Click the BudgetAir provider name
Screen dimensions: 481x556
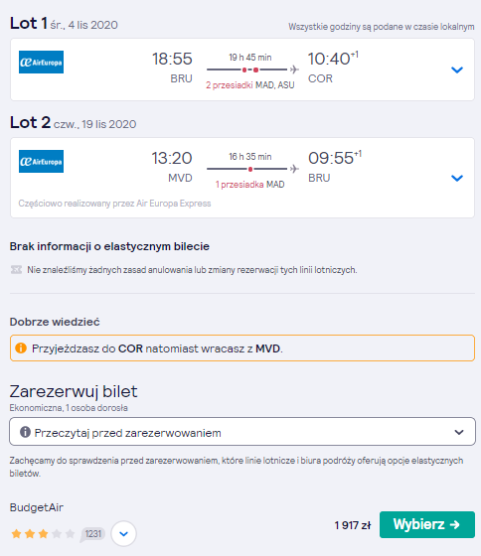[x=37, y=507]
